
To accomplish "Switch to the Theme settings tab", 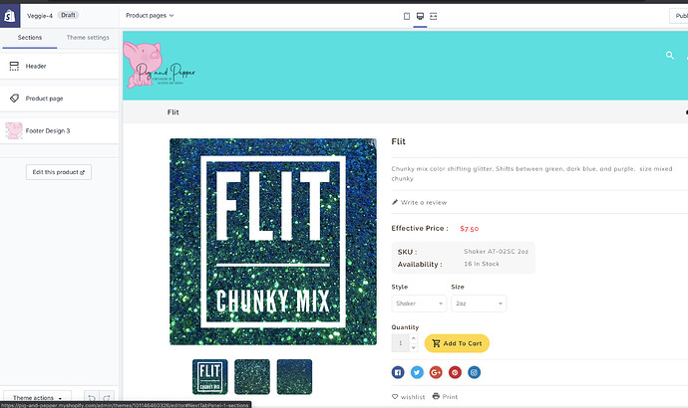I will [88, 38].
